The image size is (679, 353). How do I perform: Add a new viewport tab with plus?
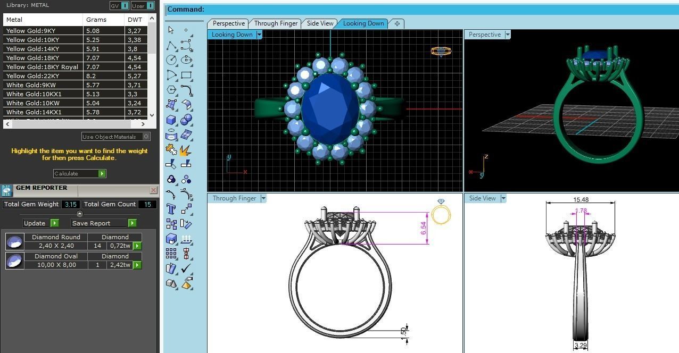pos(397,23)
